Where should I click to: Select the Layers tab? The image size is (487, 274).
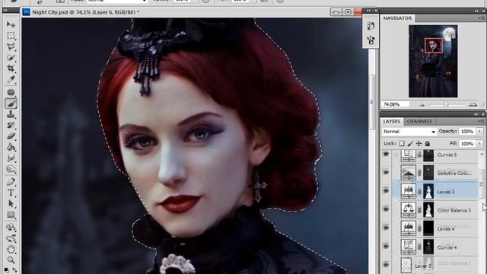click(391, 121)
